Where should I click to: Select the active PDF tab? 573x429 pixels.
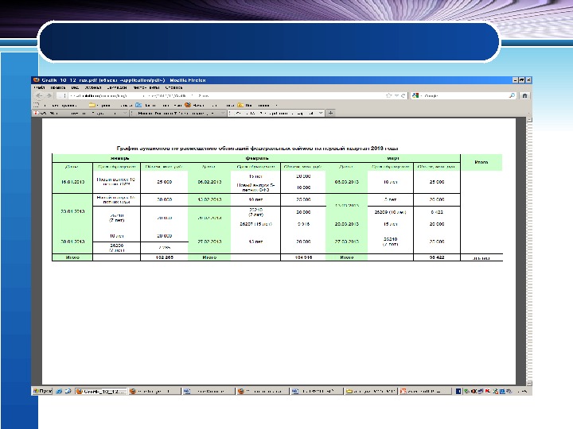click(276, 113)
